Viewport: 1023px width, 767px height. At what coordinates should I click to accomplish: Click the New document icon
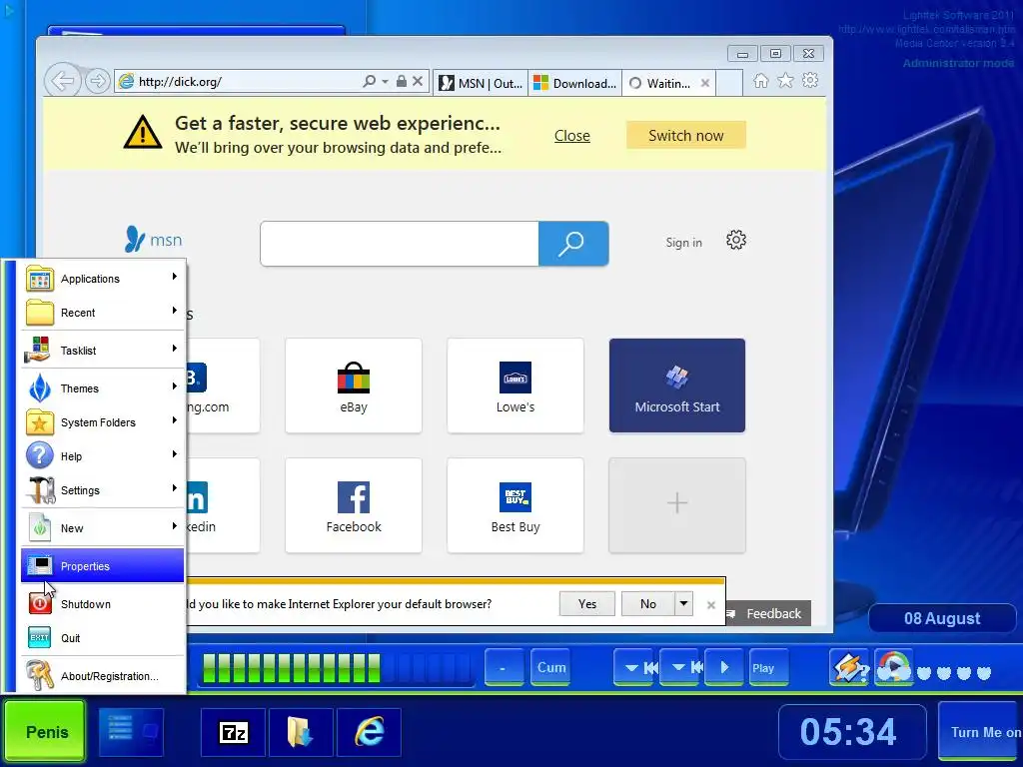tap(40, 527)
